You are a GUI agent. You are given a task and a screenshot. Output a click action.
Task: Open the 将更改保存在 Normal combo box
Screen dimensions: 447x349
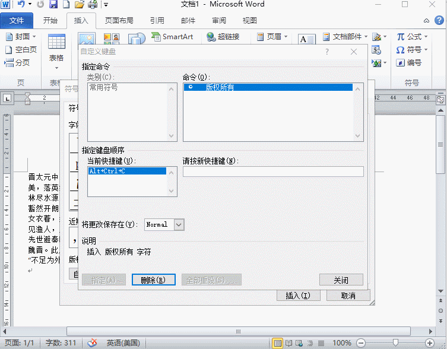tap(179, 225)
